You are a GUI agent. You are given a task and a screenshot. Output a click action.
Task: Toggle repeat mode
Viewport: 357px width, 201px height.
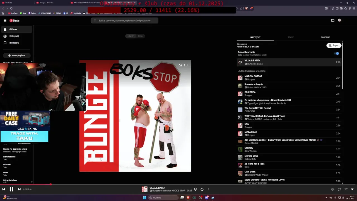339,189
